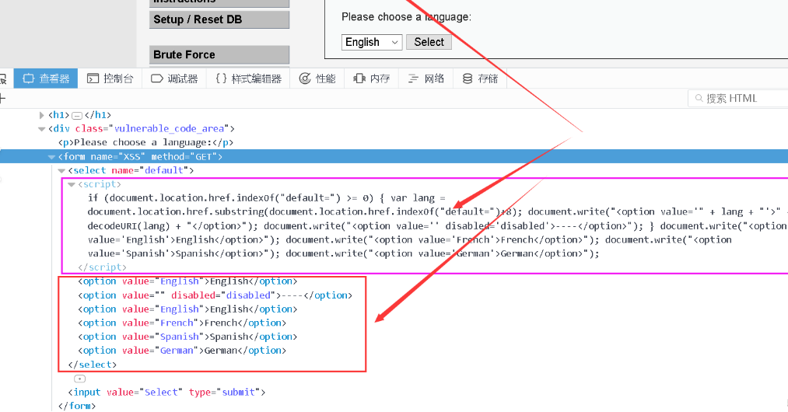Open the English language dropdown
Viewport: 788px width, 412px height.
pos(372,42)
